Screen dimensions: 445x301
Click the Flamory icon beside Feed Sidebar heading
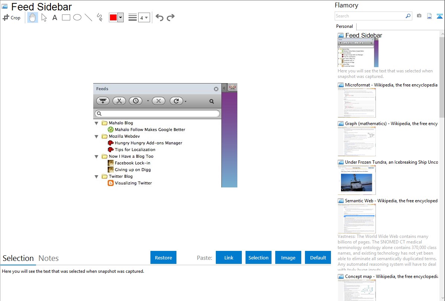[4, 6]
